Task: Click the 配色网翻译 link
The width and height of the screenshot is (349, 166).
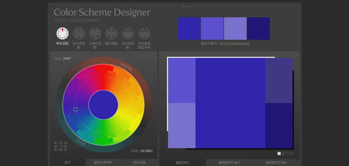Action: [x=91, y=20]
